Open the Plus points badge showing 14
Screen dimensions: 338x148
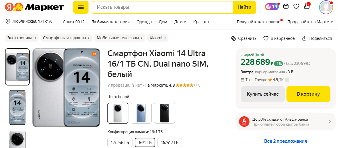(x=272, y=7)
